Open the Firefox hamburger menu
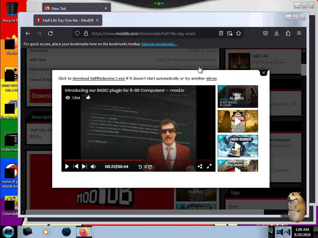Image resolution: width=318 pixels, height=238 pixels. [299, 33]
